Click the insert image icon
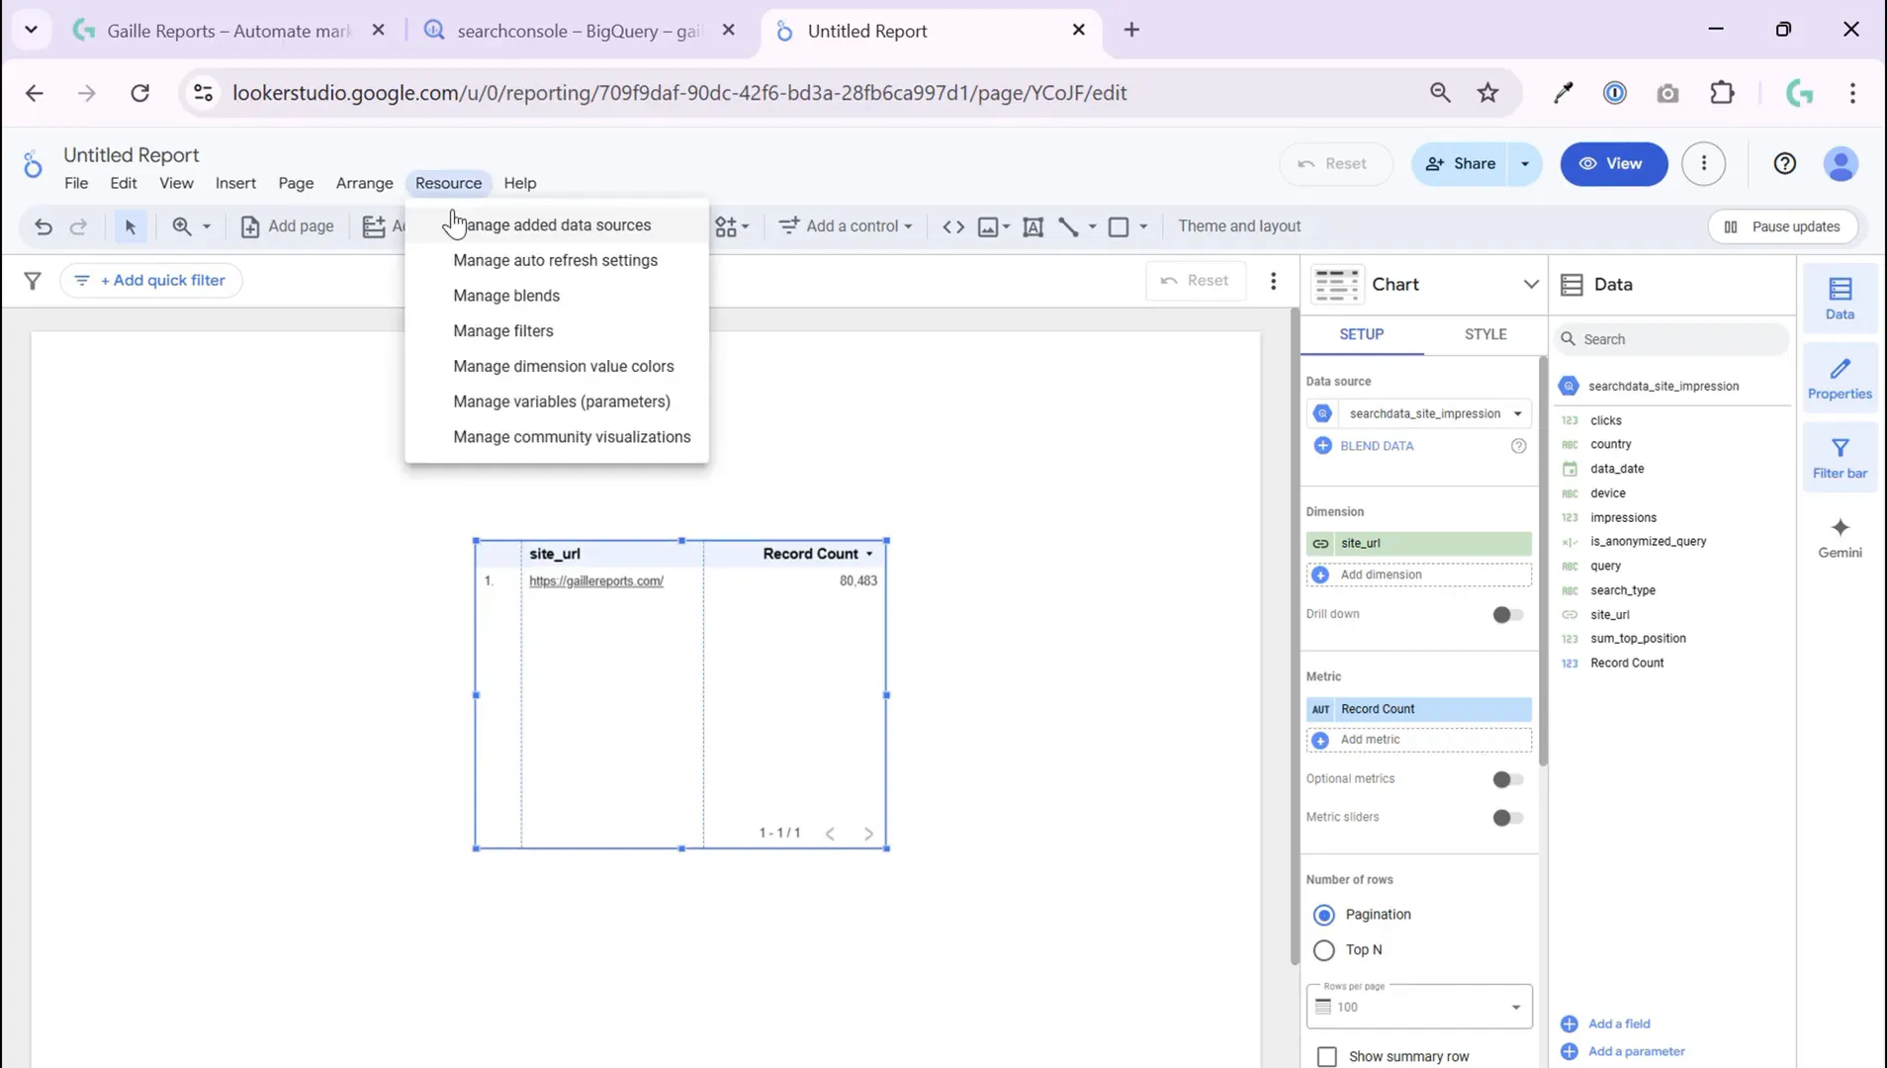 click(988, 226)
